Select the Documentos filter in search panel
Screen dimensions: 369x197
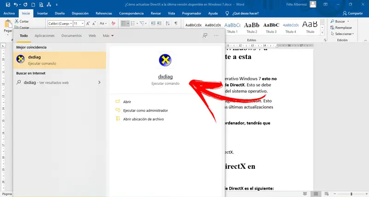click(x=71, y=36)
